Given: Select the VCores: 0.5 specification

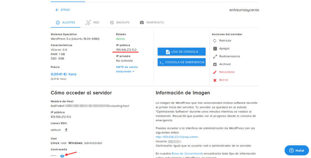Looking at the screenshot, I should 59,50.
